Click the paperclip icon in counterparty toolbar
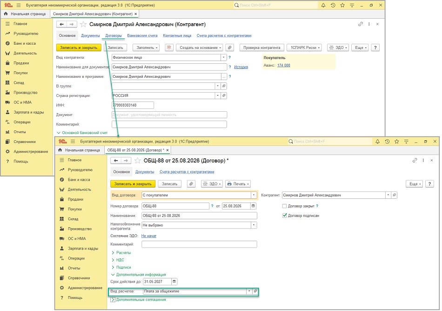This screenshot has height=311, width=442. pyautogui.click(x=230, y=47)
